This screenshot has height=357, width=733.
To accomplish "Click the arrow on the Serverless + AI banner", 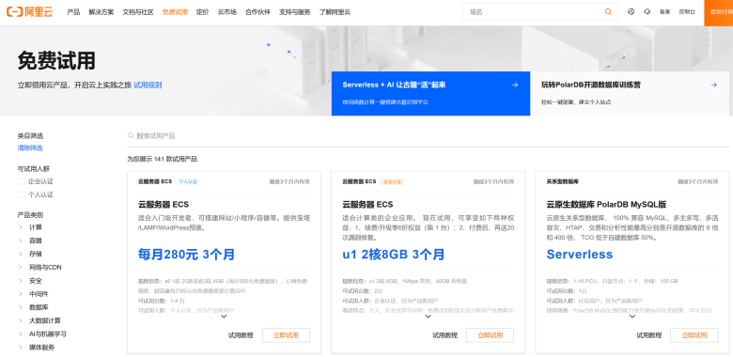I will pos(515,85).
